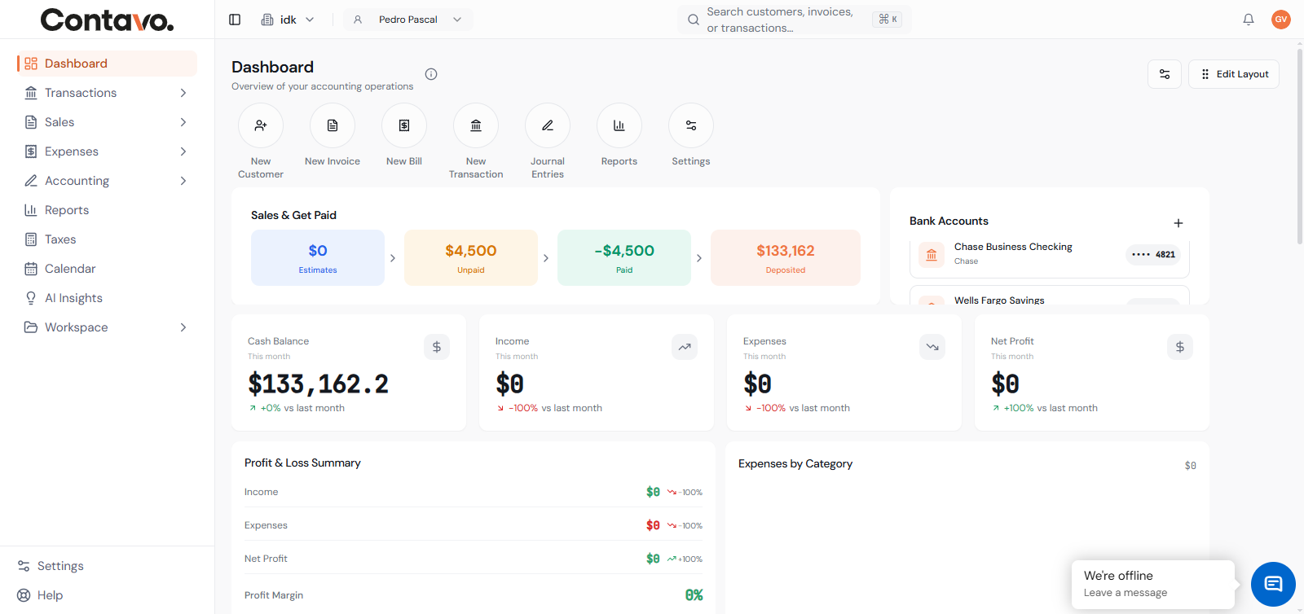Click the Wells Fargo Savings account row
The height and width of the screenshot is (614, 1304).
(x=1050, y=296)
